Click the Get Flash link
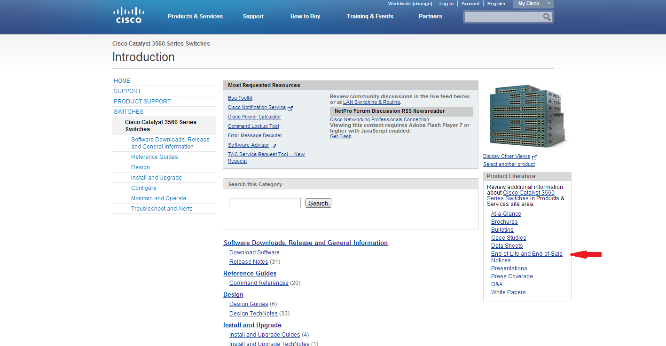Screen dimensions: 666x346 (341, 136)
